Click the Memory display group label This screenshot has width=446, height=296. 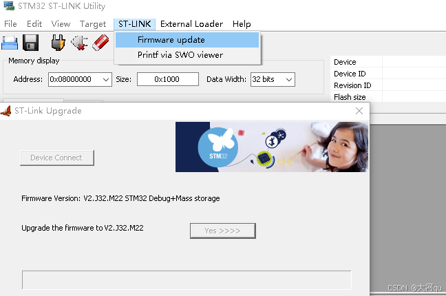(x=34, y=61)
